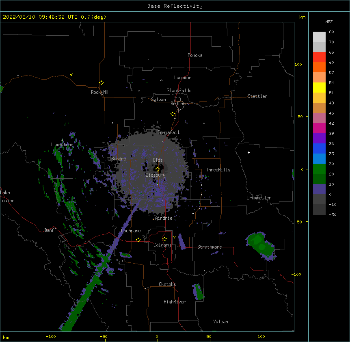Pick the dark green 10-20 dBZ legend swatch
Screen dimensions: 350x342
click(x=319, y=179)
